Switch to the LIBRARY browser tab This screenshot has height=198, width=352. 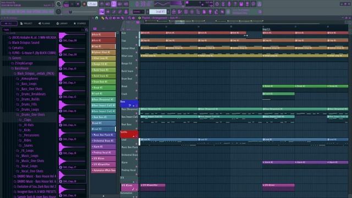coord(62,23)
